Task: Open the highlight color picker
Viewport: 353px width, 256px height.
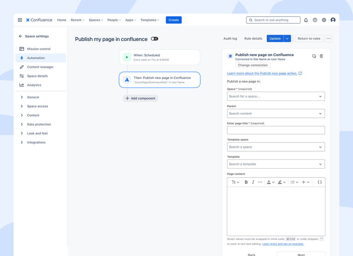Action: coord(282,182)
